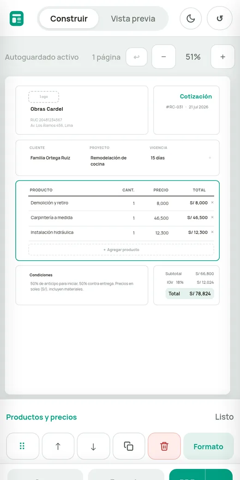240x480 pixels.
Task: Select the Obras Cardel company name
Action: [x=47, y=109]
